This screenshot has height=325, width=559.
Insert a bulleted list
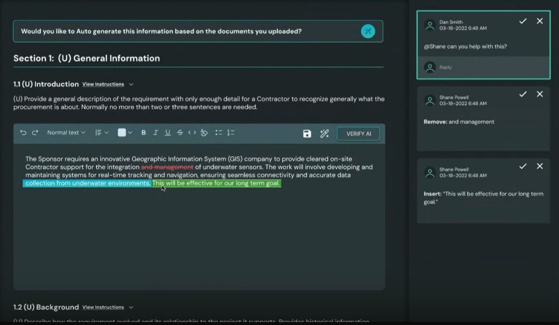coord(219,133)
